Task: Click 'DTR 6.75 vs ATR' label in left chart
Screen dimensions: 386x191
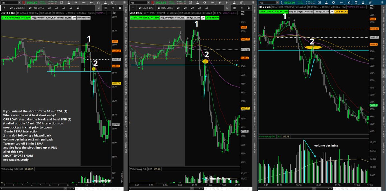Action: [16, 18]
